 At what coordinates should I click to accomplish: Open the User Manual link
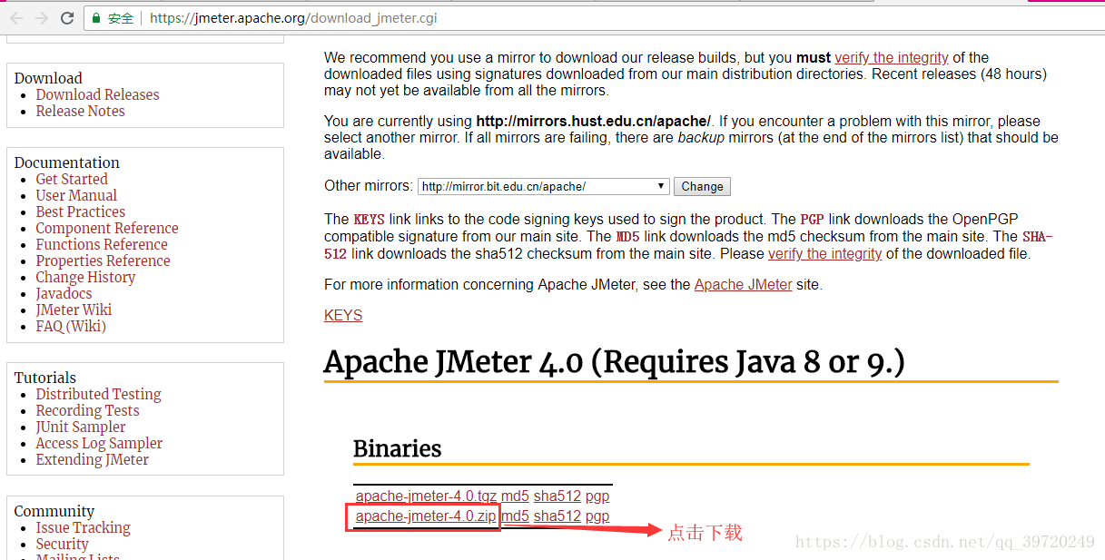click(76, 195)
